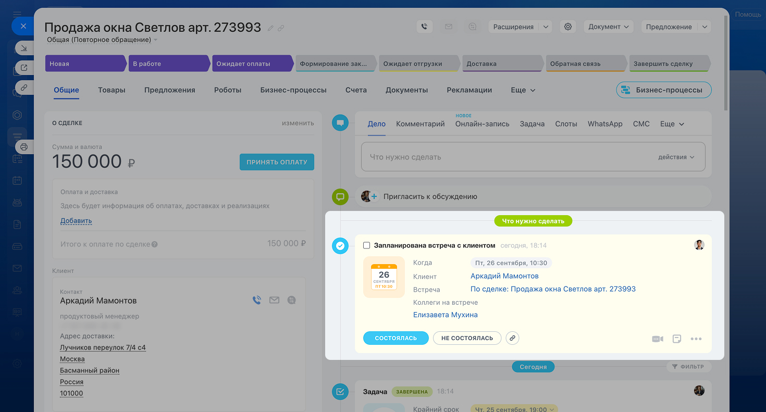Click the help icon beside Итого к оплате

(155, 244)
